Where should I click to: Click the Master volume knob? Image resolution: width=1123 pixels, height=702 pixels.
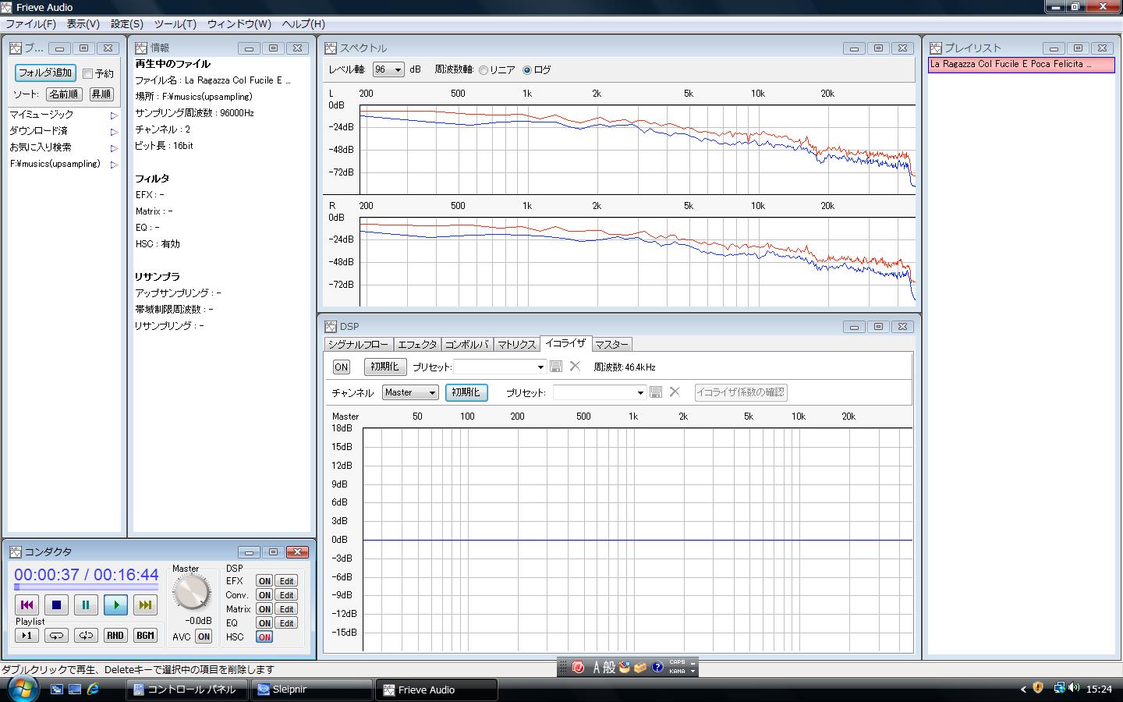click(191, 593)
